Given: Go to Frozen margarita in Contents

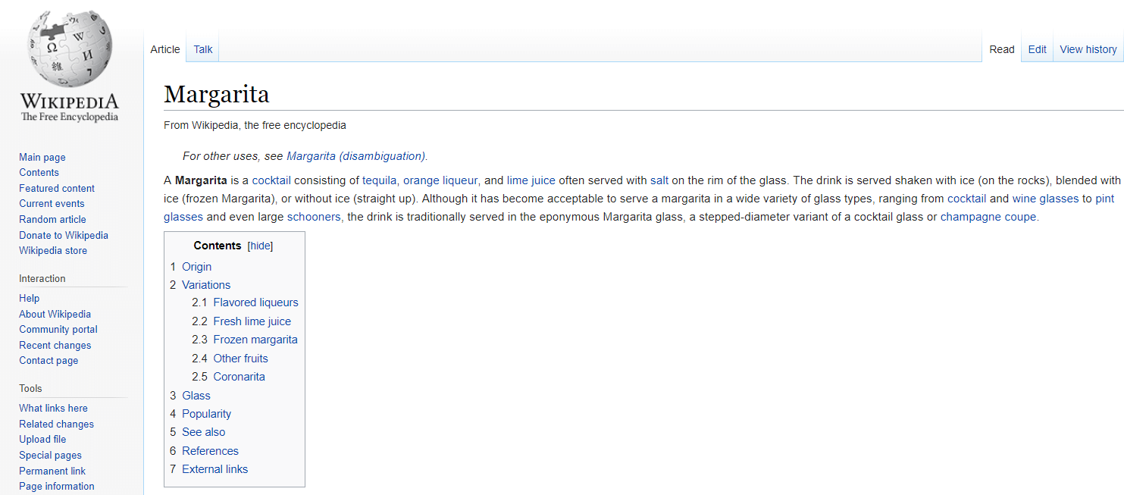Looking at the screenshot, I should point(255,340).
